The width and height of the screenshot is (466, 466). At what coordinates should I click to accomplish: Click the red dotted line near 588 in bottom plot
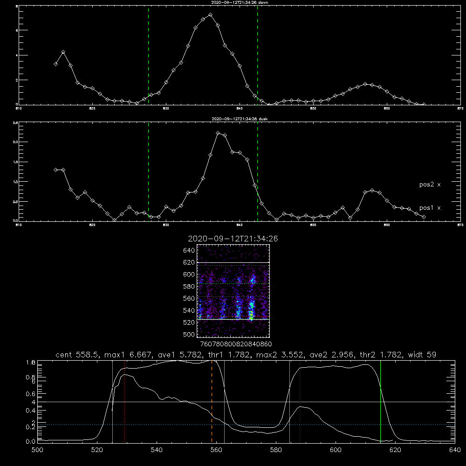[x=300, y=401]
